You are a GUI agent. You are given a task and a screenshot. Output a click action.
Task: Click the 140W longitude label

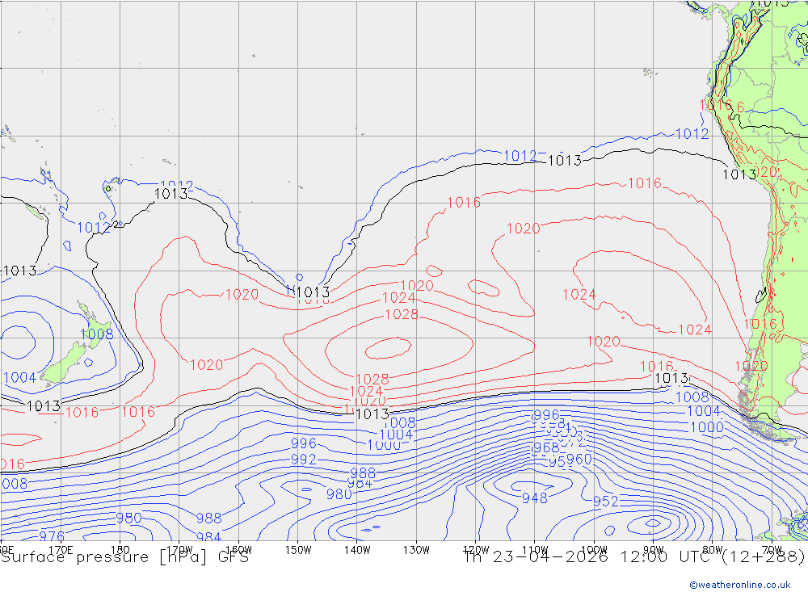point(357,550)
